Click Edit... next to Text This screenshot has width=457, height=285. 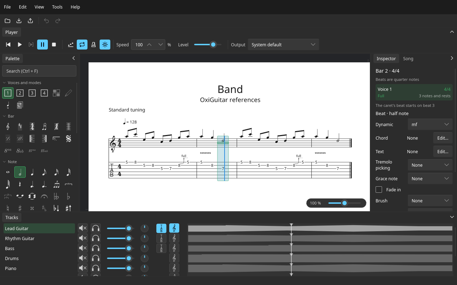[443, 151]
